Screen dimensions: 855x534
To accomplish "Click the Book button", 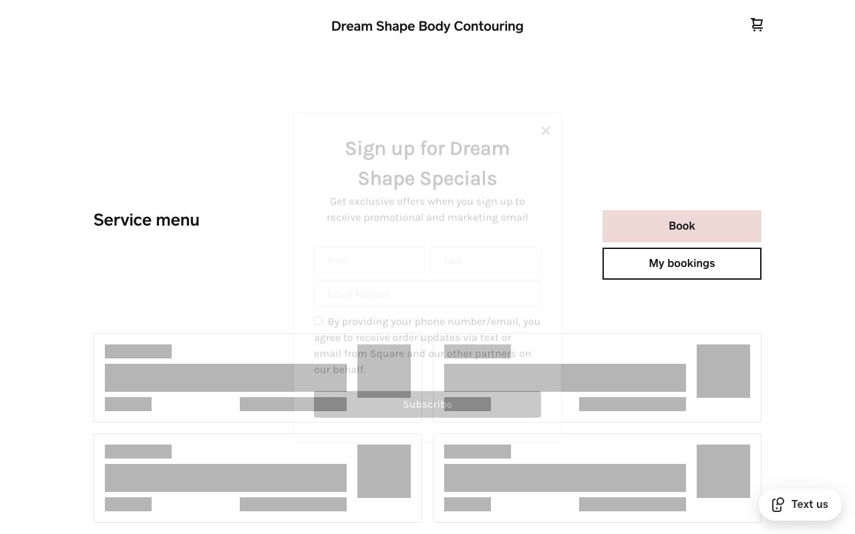I will 681,226.
